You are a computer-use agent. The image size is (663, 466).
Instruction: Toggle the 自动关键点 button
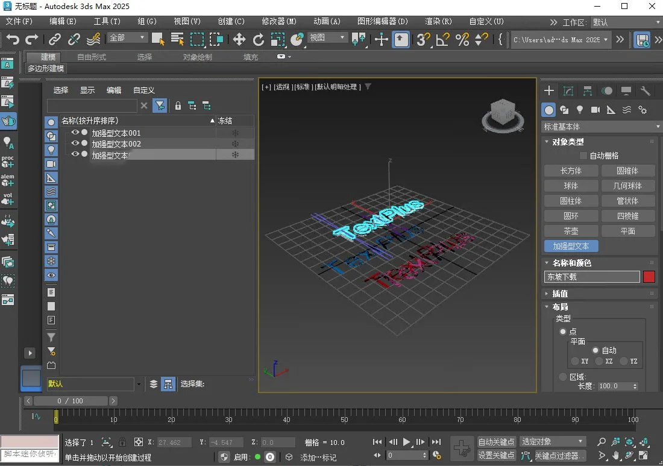pyautogui.click(x=497, y=442)
